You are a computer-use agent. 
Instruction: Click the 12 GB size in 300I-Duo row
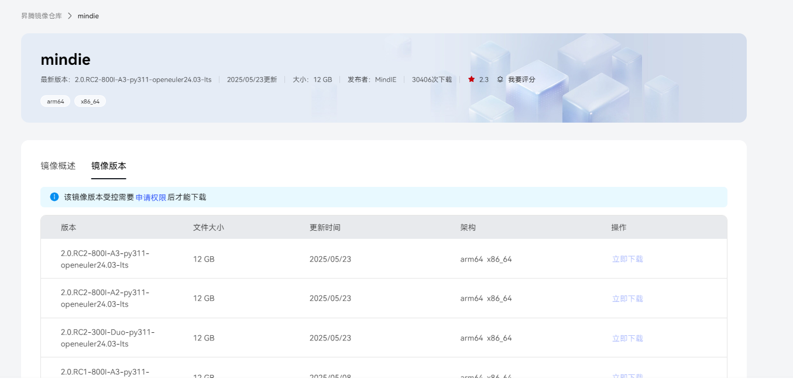[x=204, y=338]
